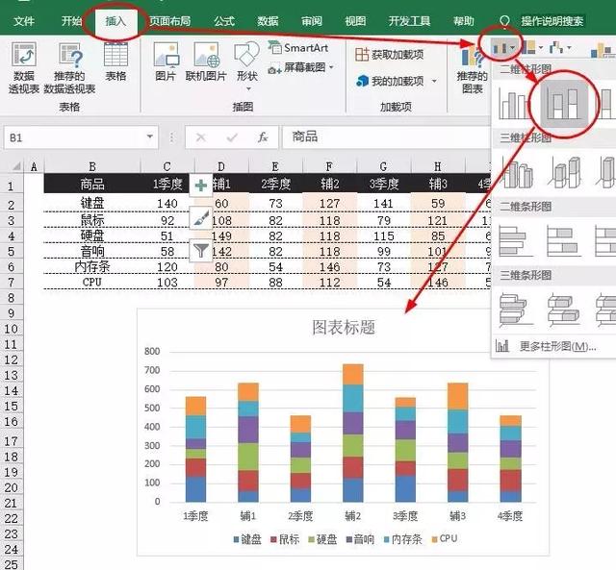Image resolution: width=616 pixels, height=570 pixels.
Task: Click the 内存条 cell
Action: 92,267
